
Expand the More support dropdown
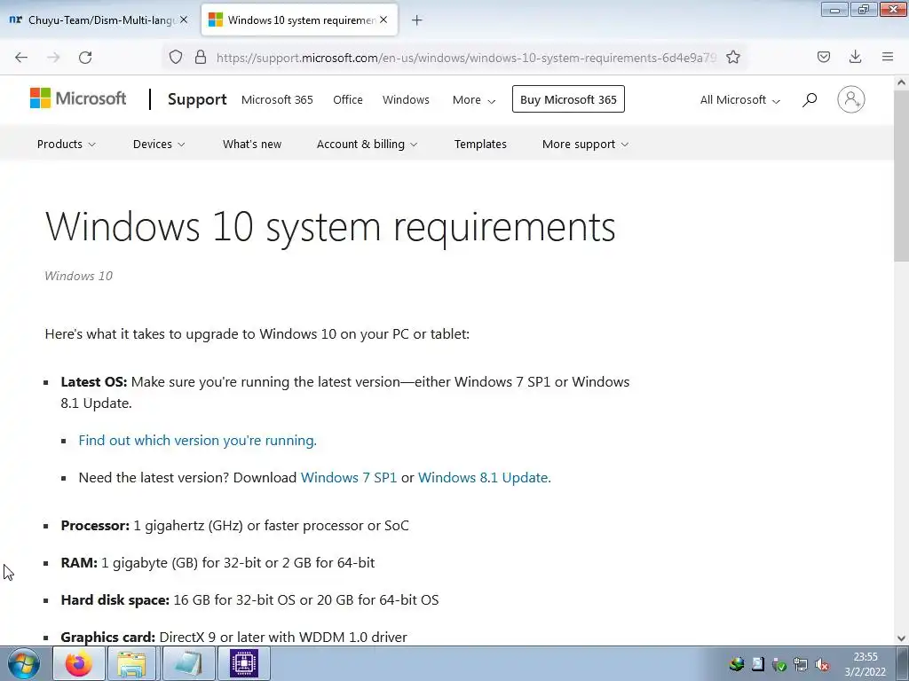pos(586,145)
